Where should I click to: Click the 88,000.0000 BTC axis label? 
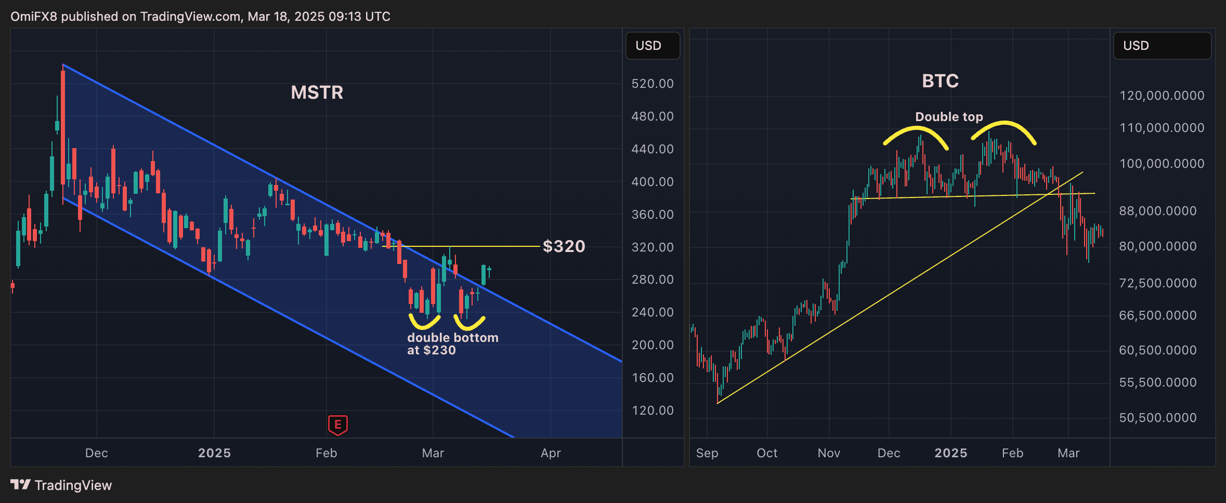(x=1158, y=211)
